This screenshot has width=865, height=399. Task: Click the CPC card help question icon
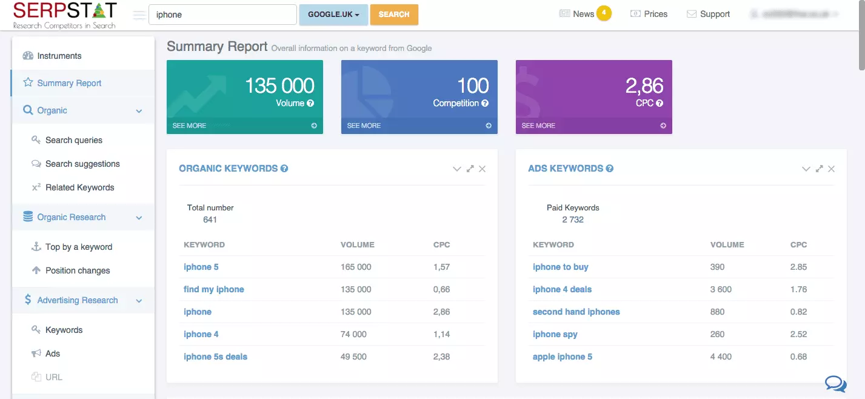pos(660,104)
